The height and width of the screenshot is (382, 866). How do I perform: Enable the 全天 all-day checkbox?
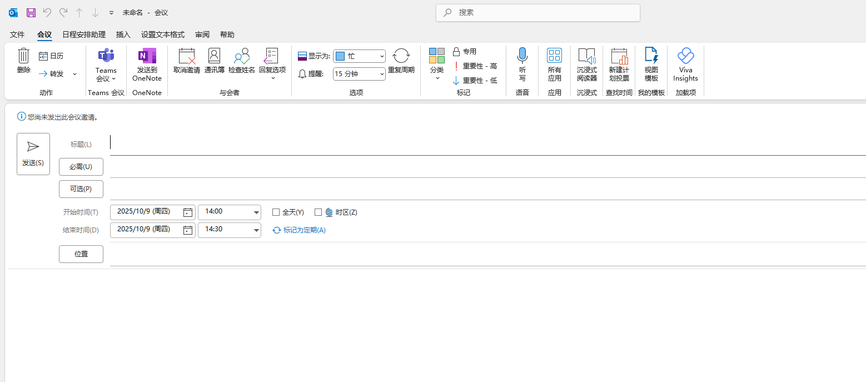[x=276, y=212]
